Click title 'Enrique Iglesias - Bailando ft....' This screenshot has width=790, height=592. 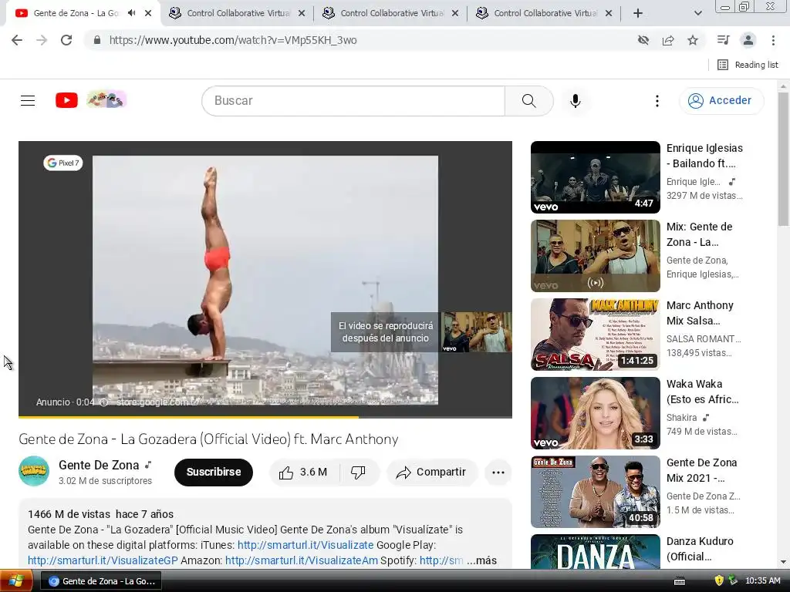coord(704,156)
